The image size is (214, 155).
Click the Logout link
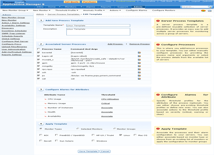196,1
